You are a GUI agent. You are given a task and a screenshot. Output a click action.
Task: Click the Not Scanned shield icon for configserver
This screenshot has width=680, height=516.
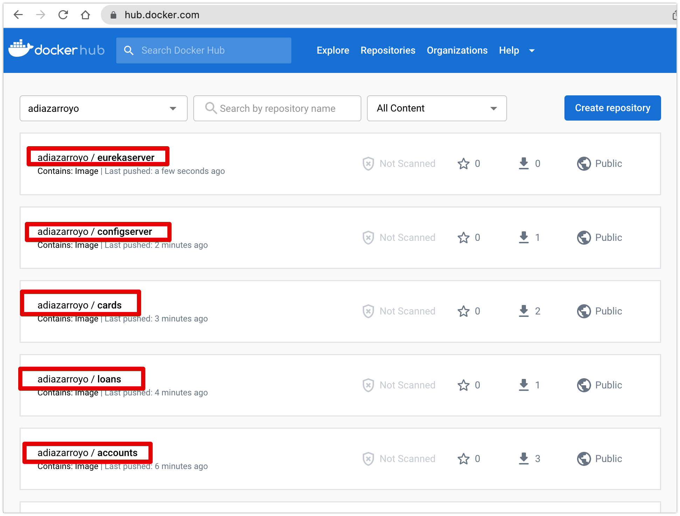click(368, 238)
